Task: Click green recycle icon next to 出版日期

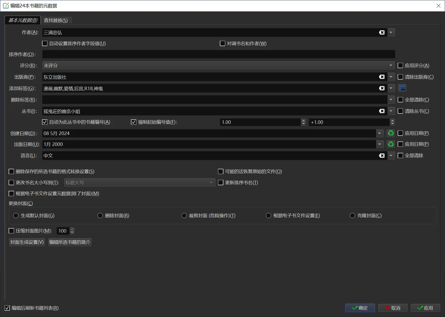Action: click(x=391, y=144)
